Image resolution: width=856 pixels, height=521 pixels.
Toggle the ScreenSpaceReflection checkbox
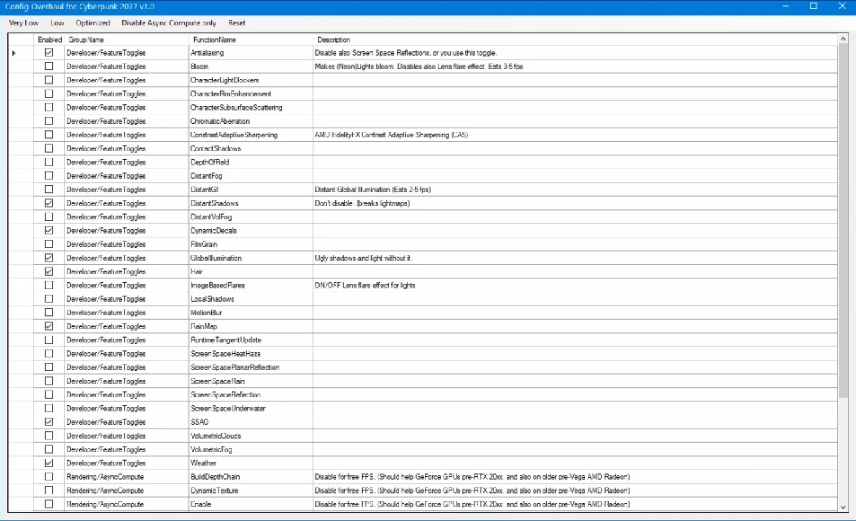coord(48,395)
